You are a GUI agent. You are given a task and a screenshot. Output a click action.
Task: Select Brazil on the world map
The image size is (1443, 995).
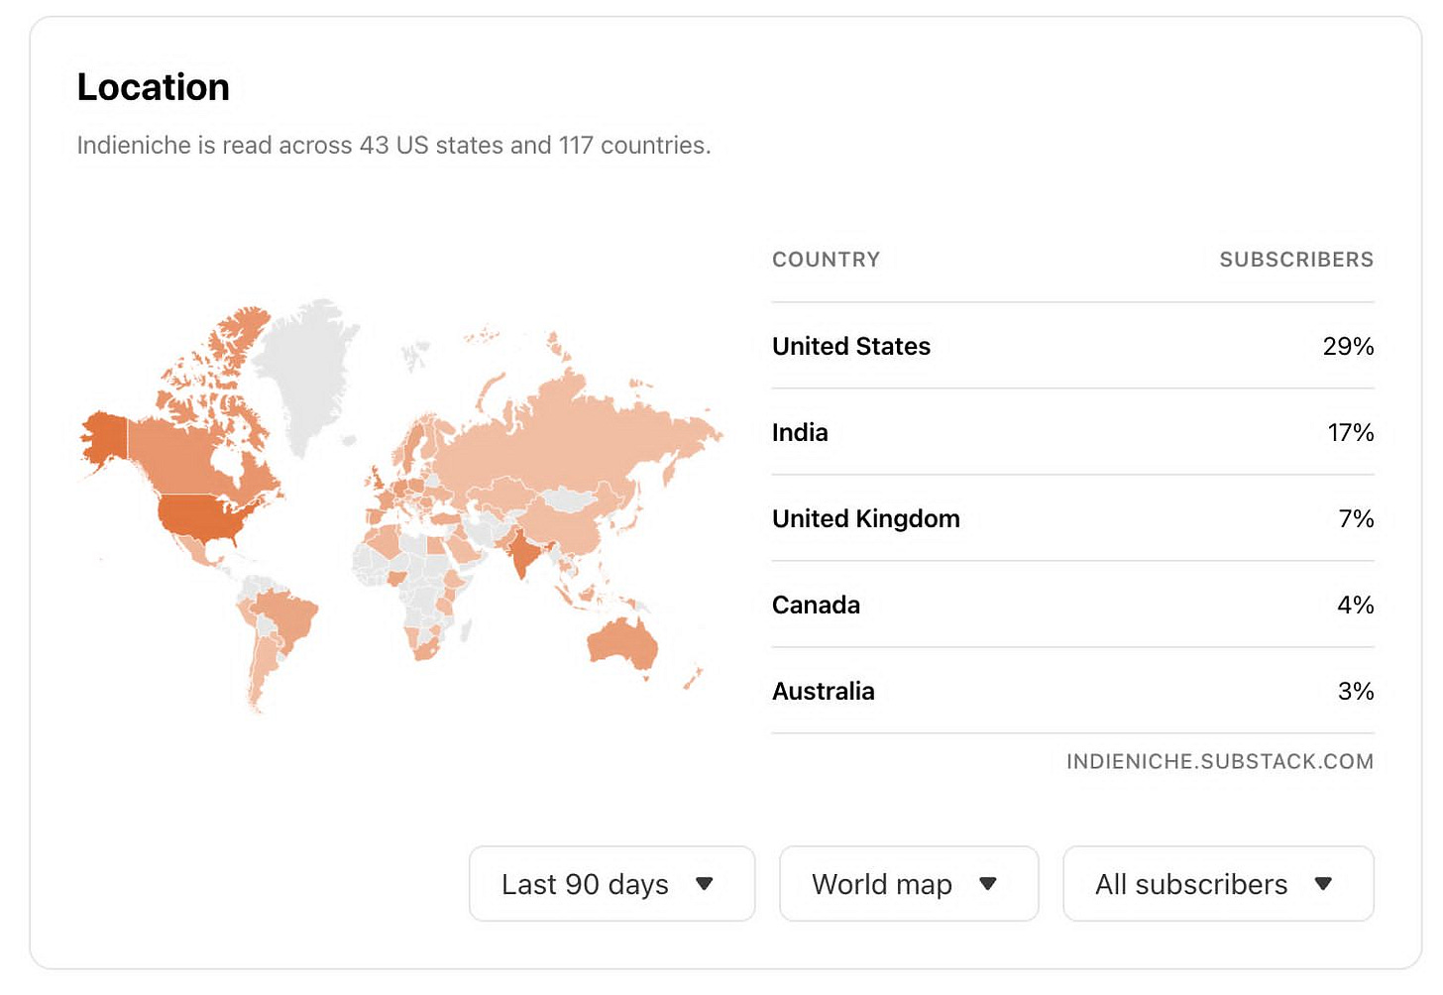click(286, 618)
